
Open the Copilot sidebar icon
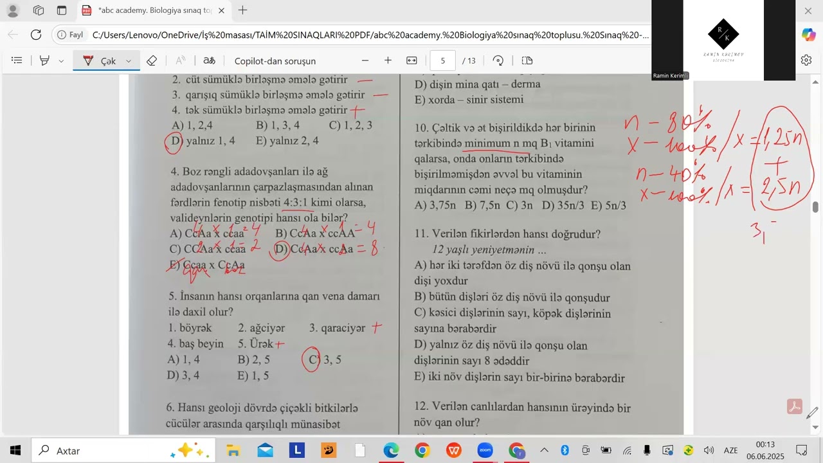coord(809,35)
